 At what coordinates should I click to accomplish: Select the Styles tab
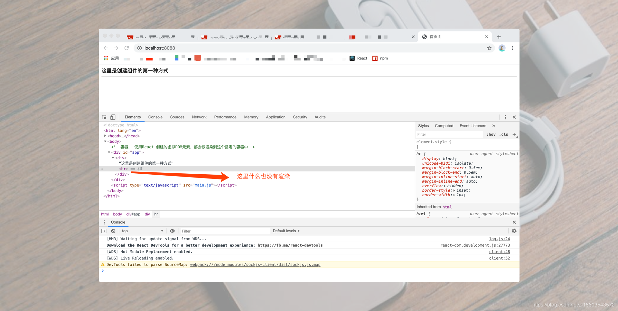click(423, 126)
